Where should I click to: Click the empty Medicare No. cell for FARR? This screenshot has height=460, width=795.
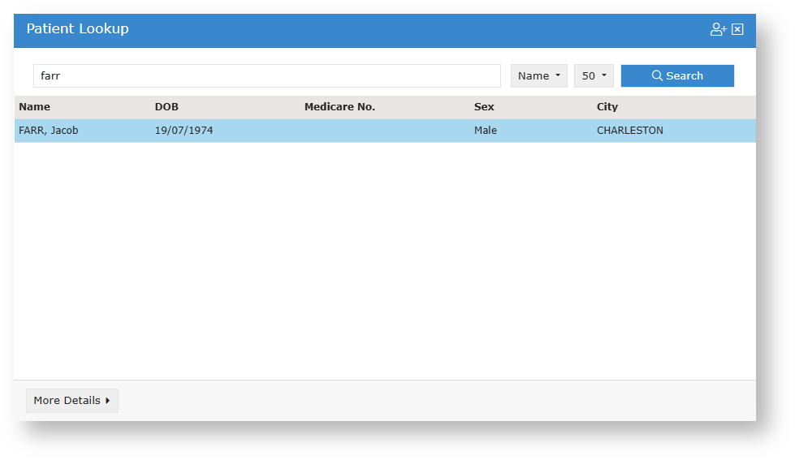tap(382, 131)
